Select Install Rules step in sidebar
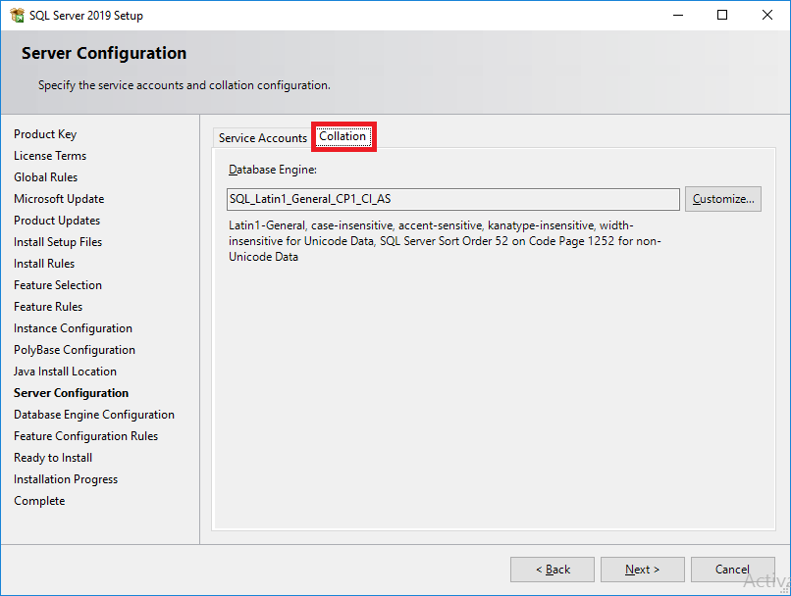The image size is (791, 596). pos(44,264)
